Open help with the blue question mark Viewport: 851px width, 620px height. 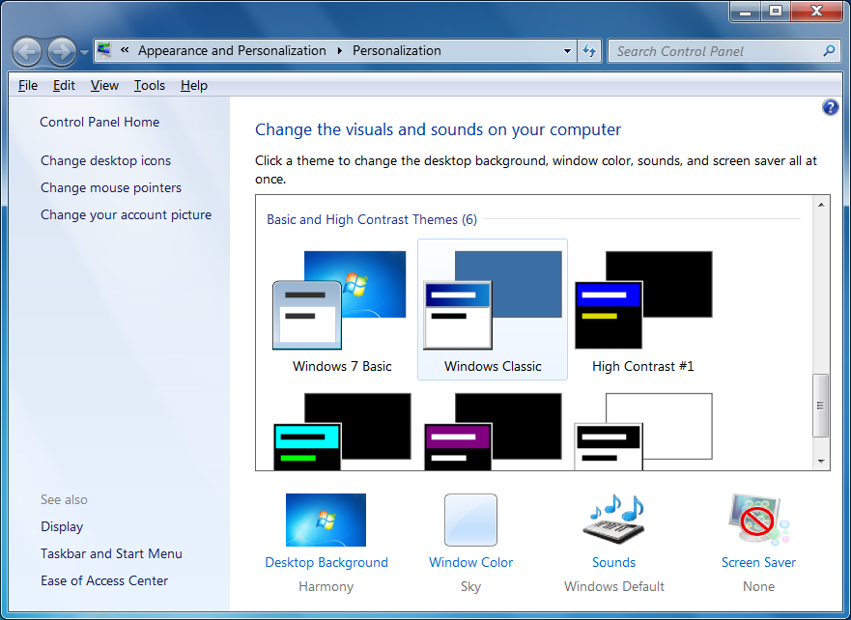pyautogui.click(x=830, y=107)
